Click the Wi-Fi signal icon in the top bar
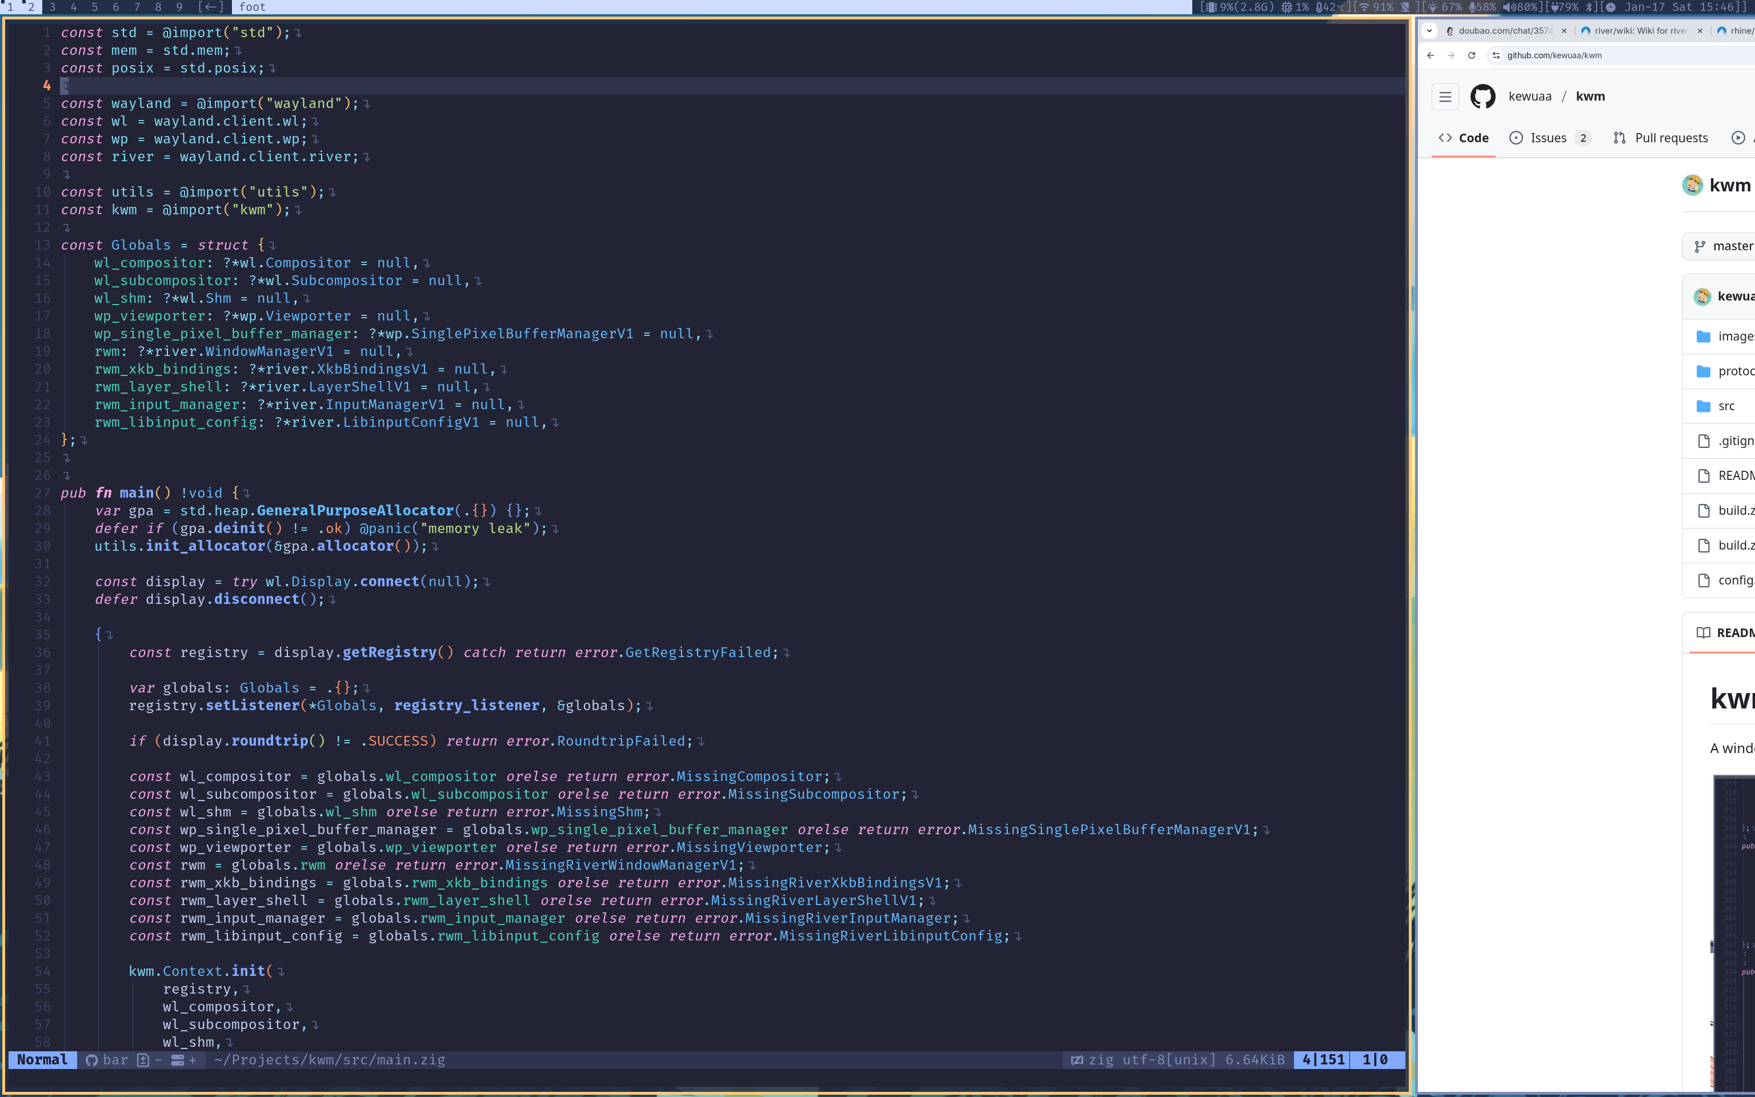1755x1097 pixels. (x=1365, y=7)
